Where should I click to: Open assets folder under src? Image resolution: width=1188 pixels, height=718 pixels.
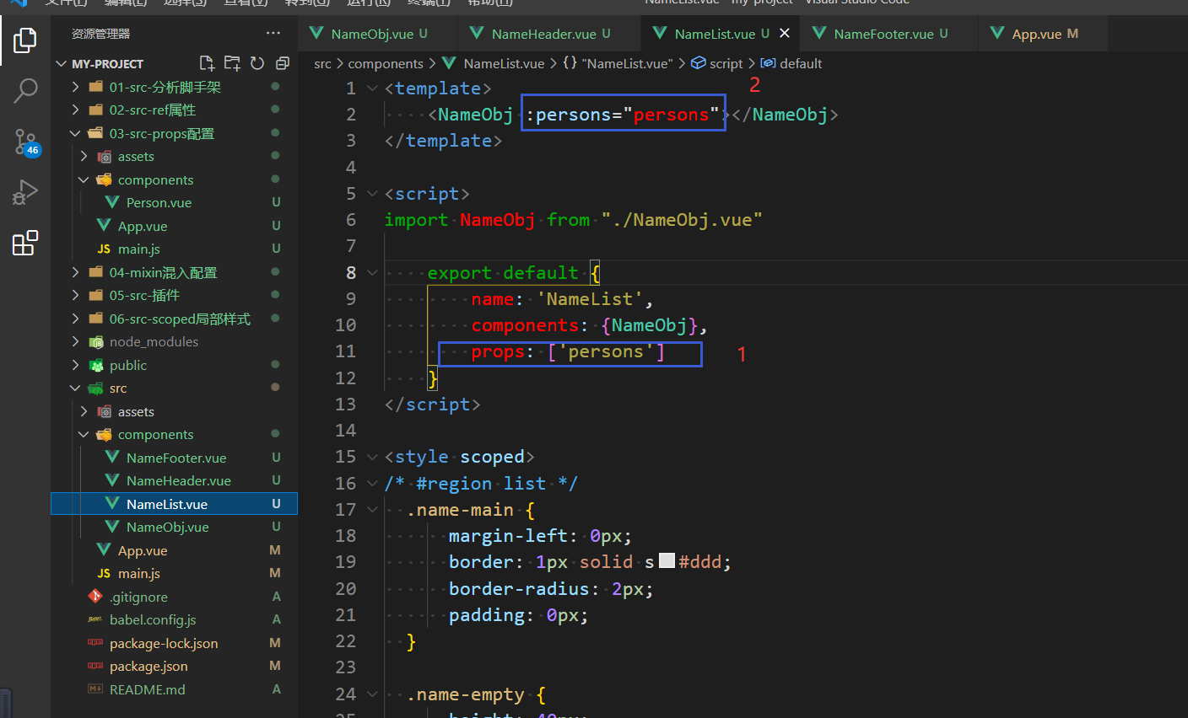pos(175,411)
